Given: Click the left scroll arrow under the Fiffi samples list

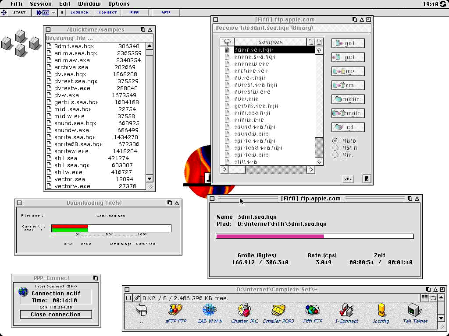Looking at the screenshot, I should click(x=224, y=169).
